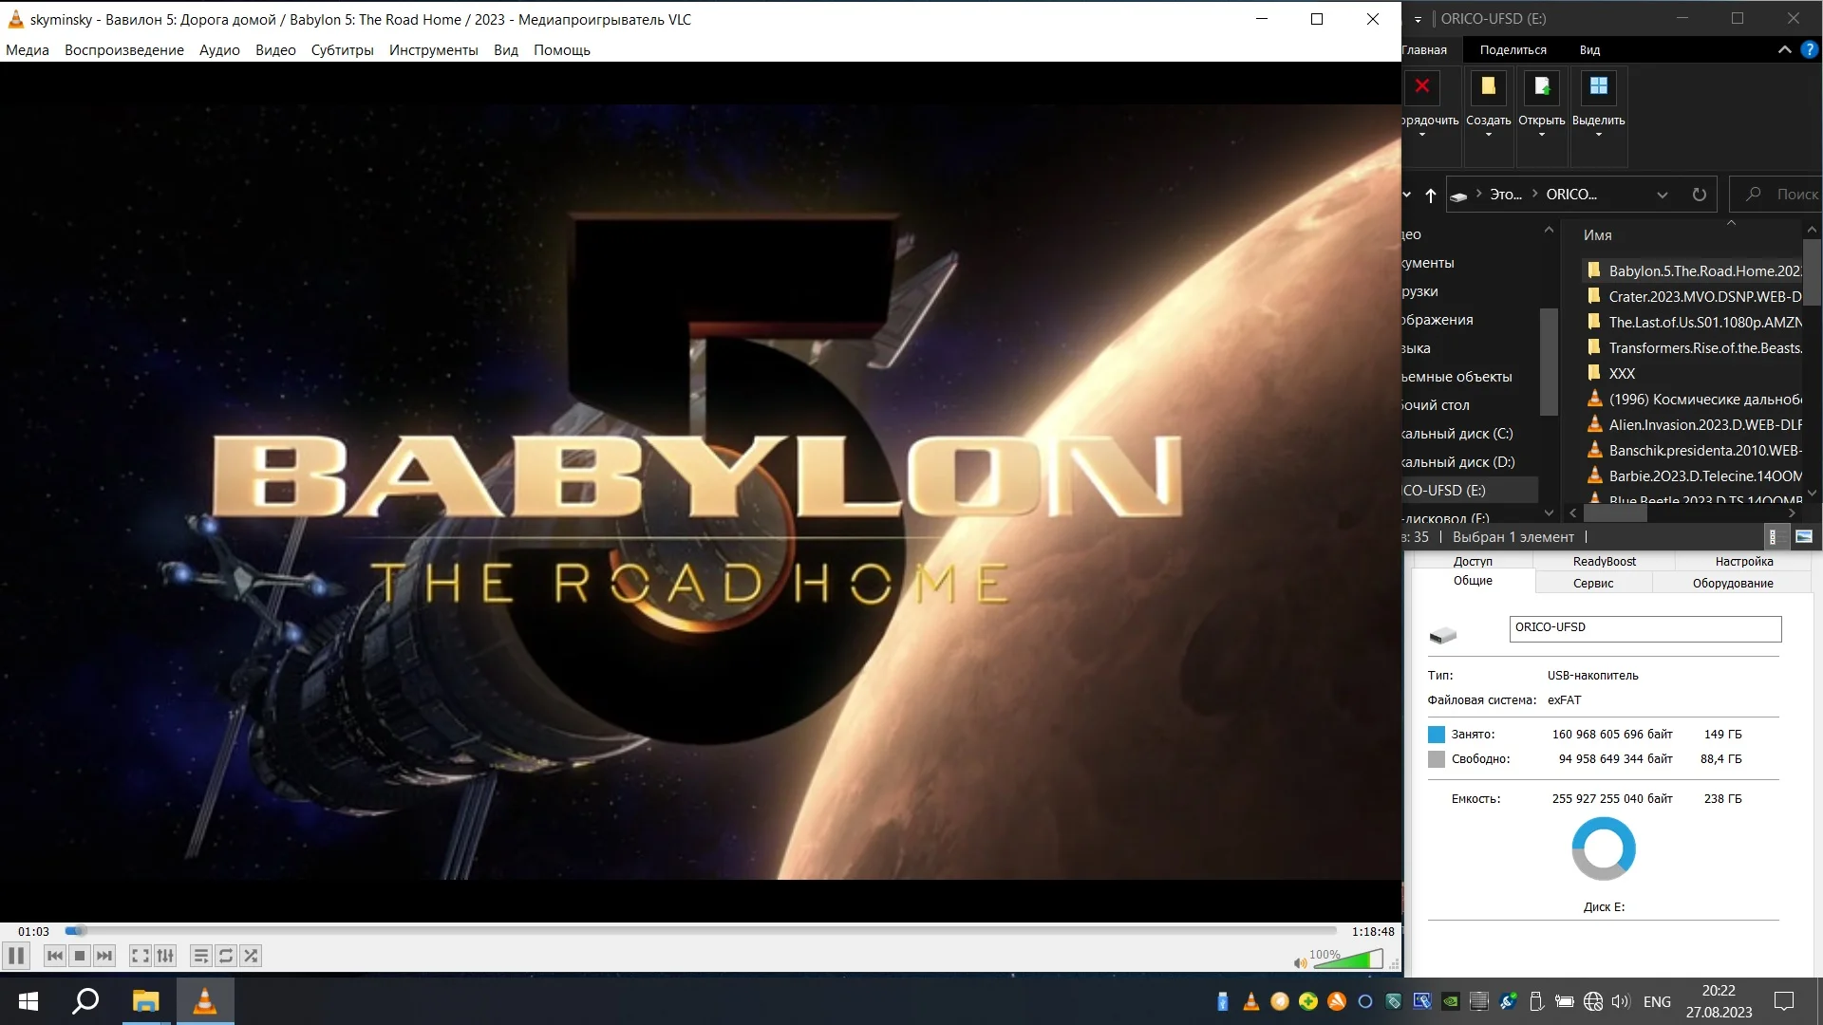
Task: Stop playback with the stop button
Action: click(x=80, y=956)
